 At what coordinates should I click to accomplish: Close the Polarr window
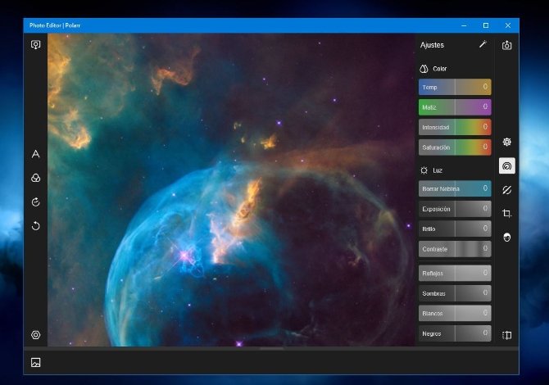(x=508, y=25)
